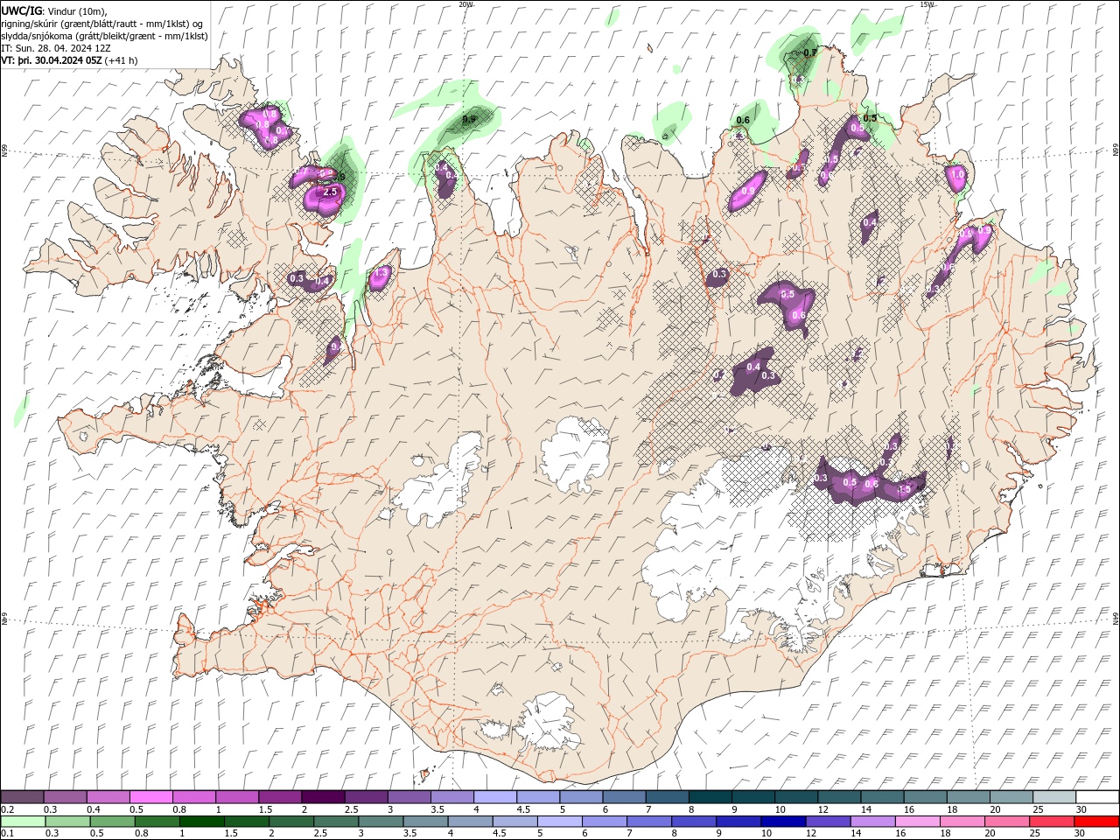
Task: Click the '2.5' value on the pink snow patch
Action: (330, 192)
